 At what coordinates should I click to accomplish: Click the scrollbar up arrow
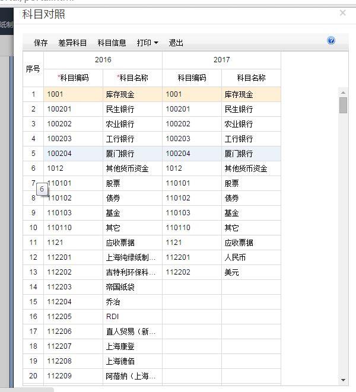coord(343,93)
